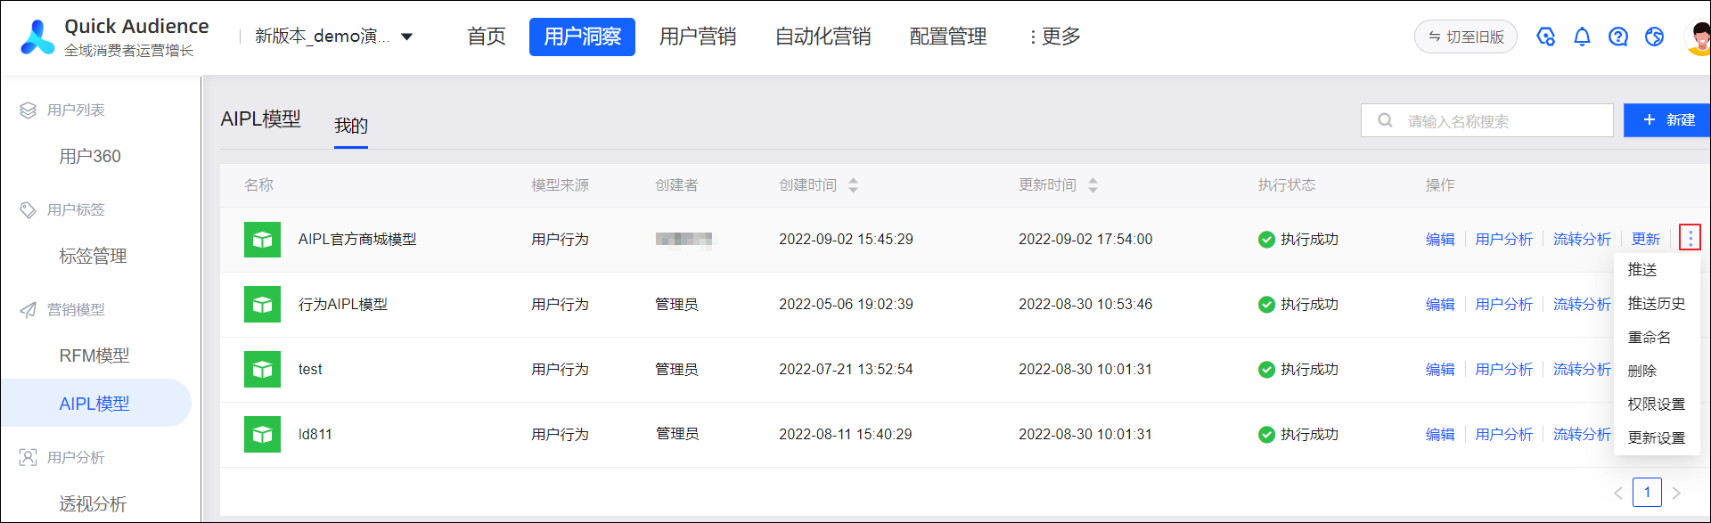Click the Quick Audience logo icon
Image resolution: width=1711 pixels, height=523 pixels.
point(37,37)
